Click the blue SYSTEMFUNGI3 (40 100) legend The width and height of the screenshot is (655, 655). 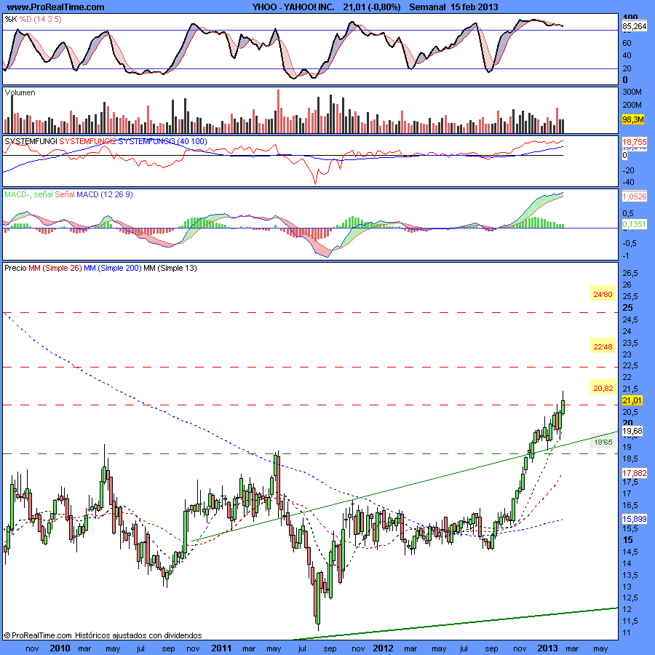pyautogui.click(x=162, y=142)
